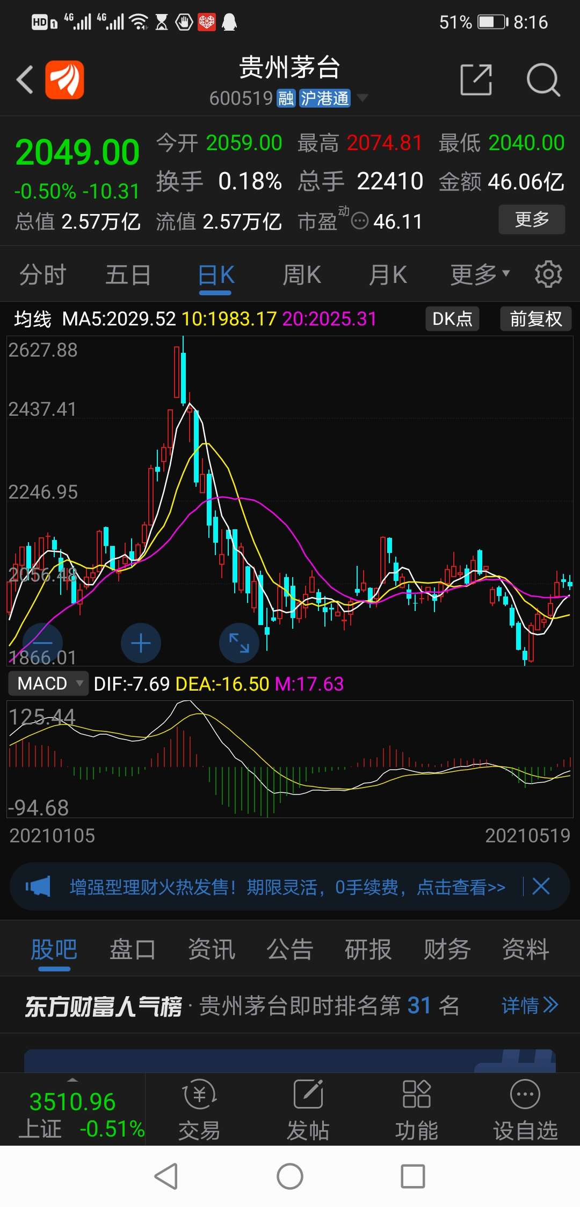Switch to 分时 chart tab

coord(43,275)
